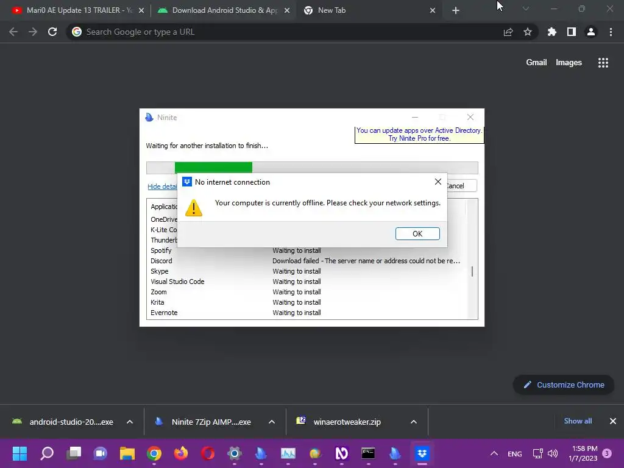
Task: Open the Notion taskbar icon
Action: tap(341, 453)
